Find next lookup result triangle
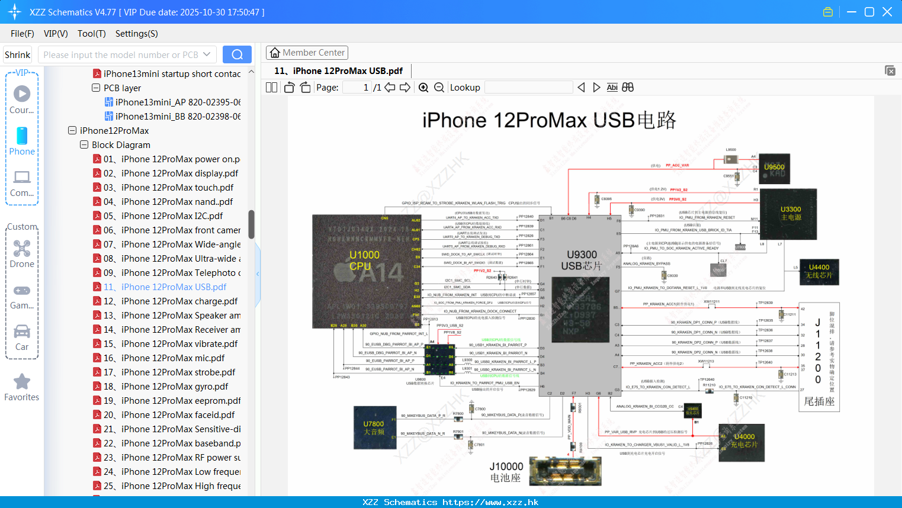Viewport: 902px width, 508px height. tap(596, 88)
